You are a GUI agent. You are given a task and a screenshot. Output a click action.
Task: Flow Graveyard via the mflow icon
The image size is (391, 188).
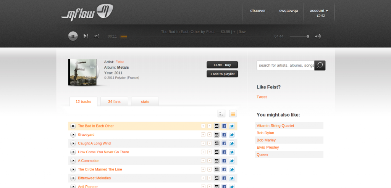pyautogui.click(x=217, y=135)
